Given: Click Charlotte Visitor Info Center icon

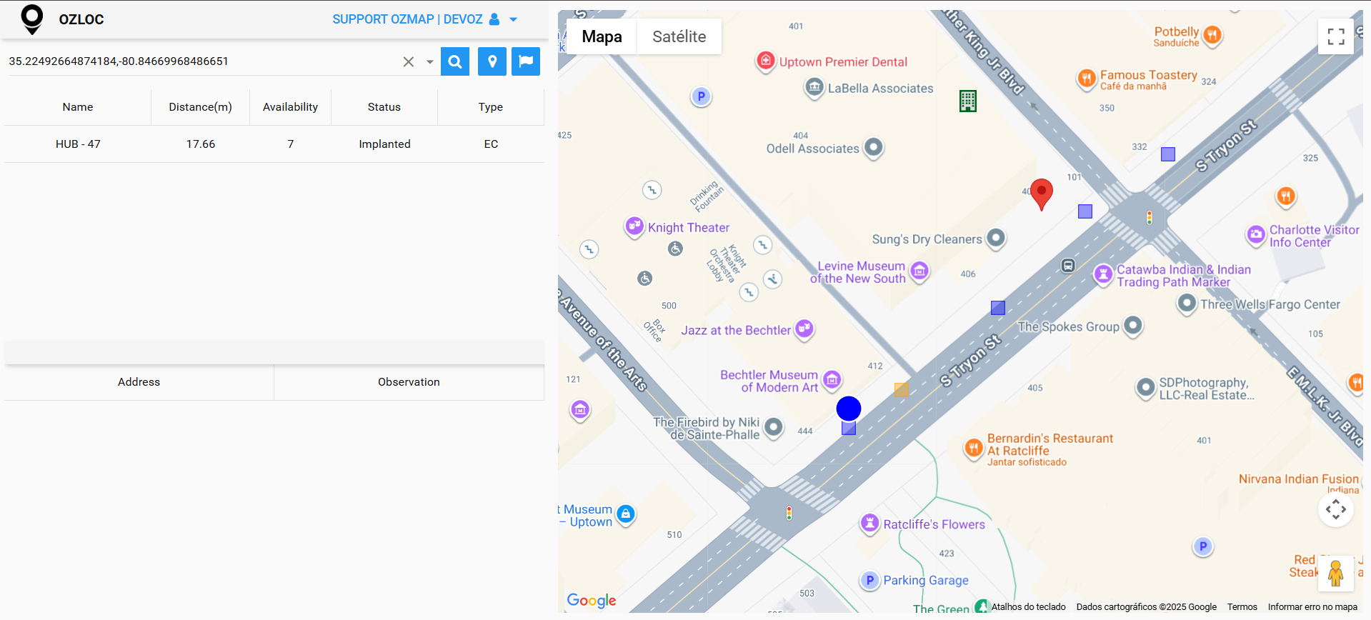Looking at the screenshot, I should click(x=1256, y=234).
